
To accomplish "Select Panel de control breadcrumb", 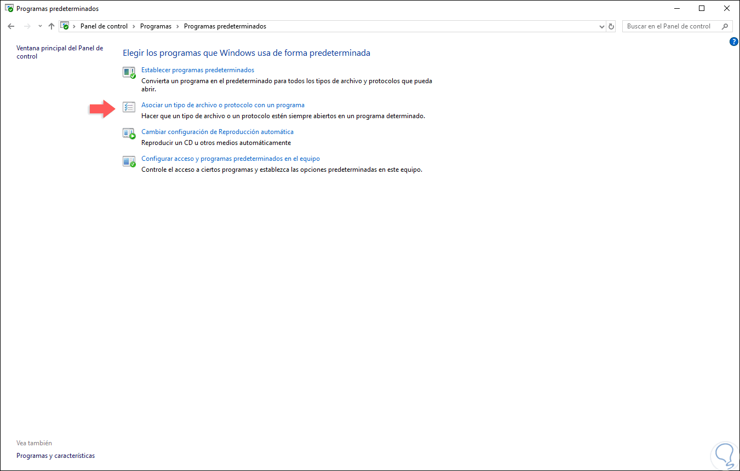I will 104,26.
